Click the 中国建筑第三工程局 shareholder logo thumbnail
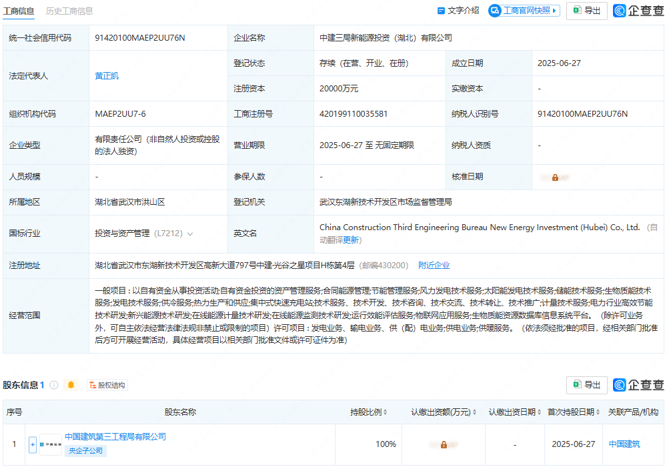 tap(51, 445)
